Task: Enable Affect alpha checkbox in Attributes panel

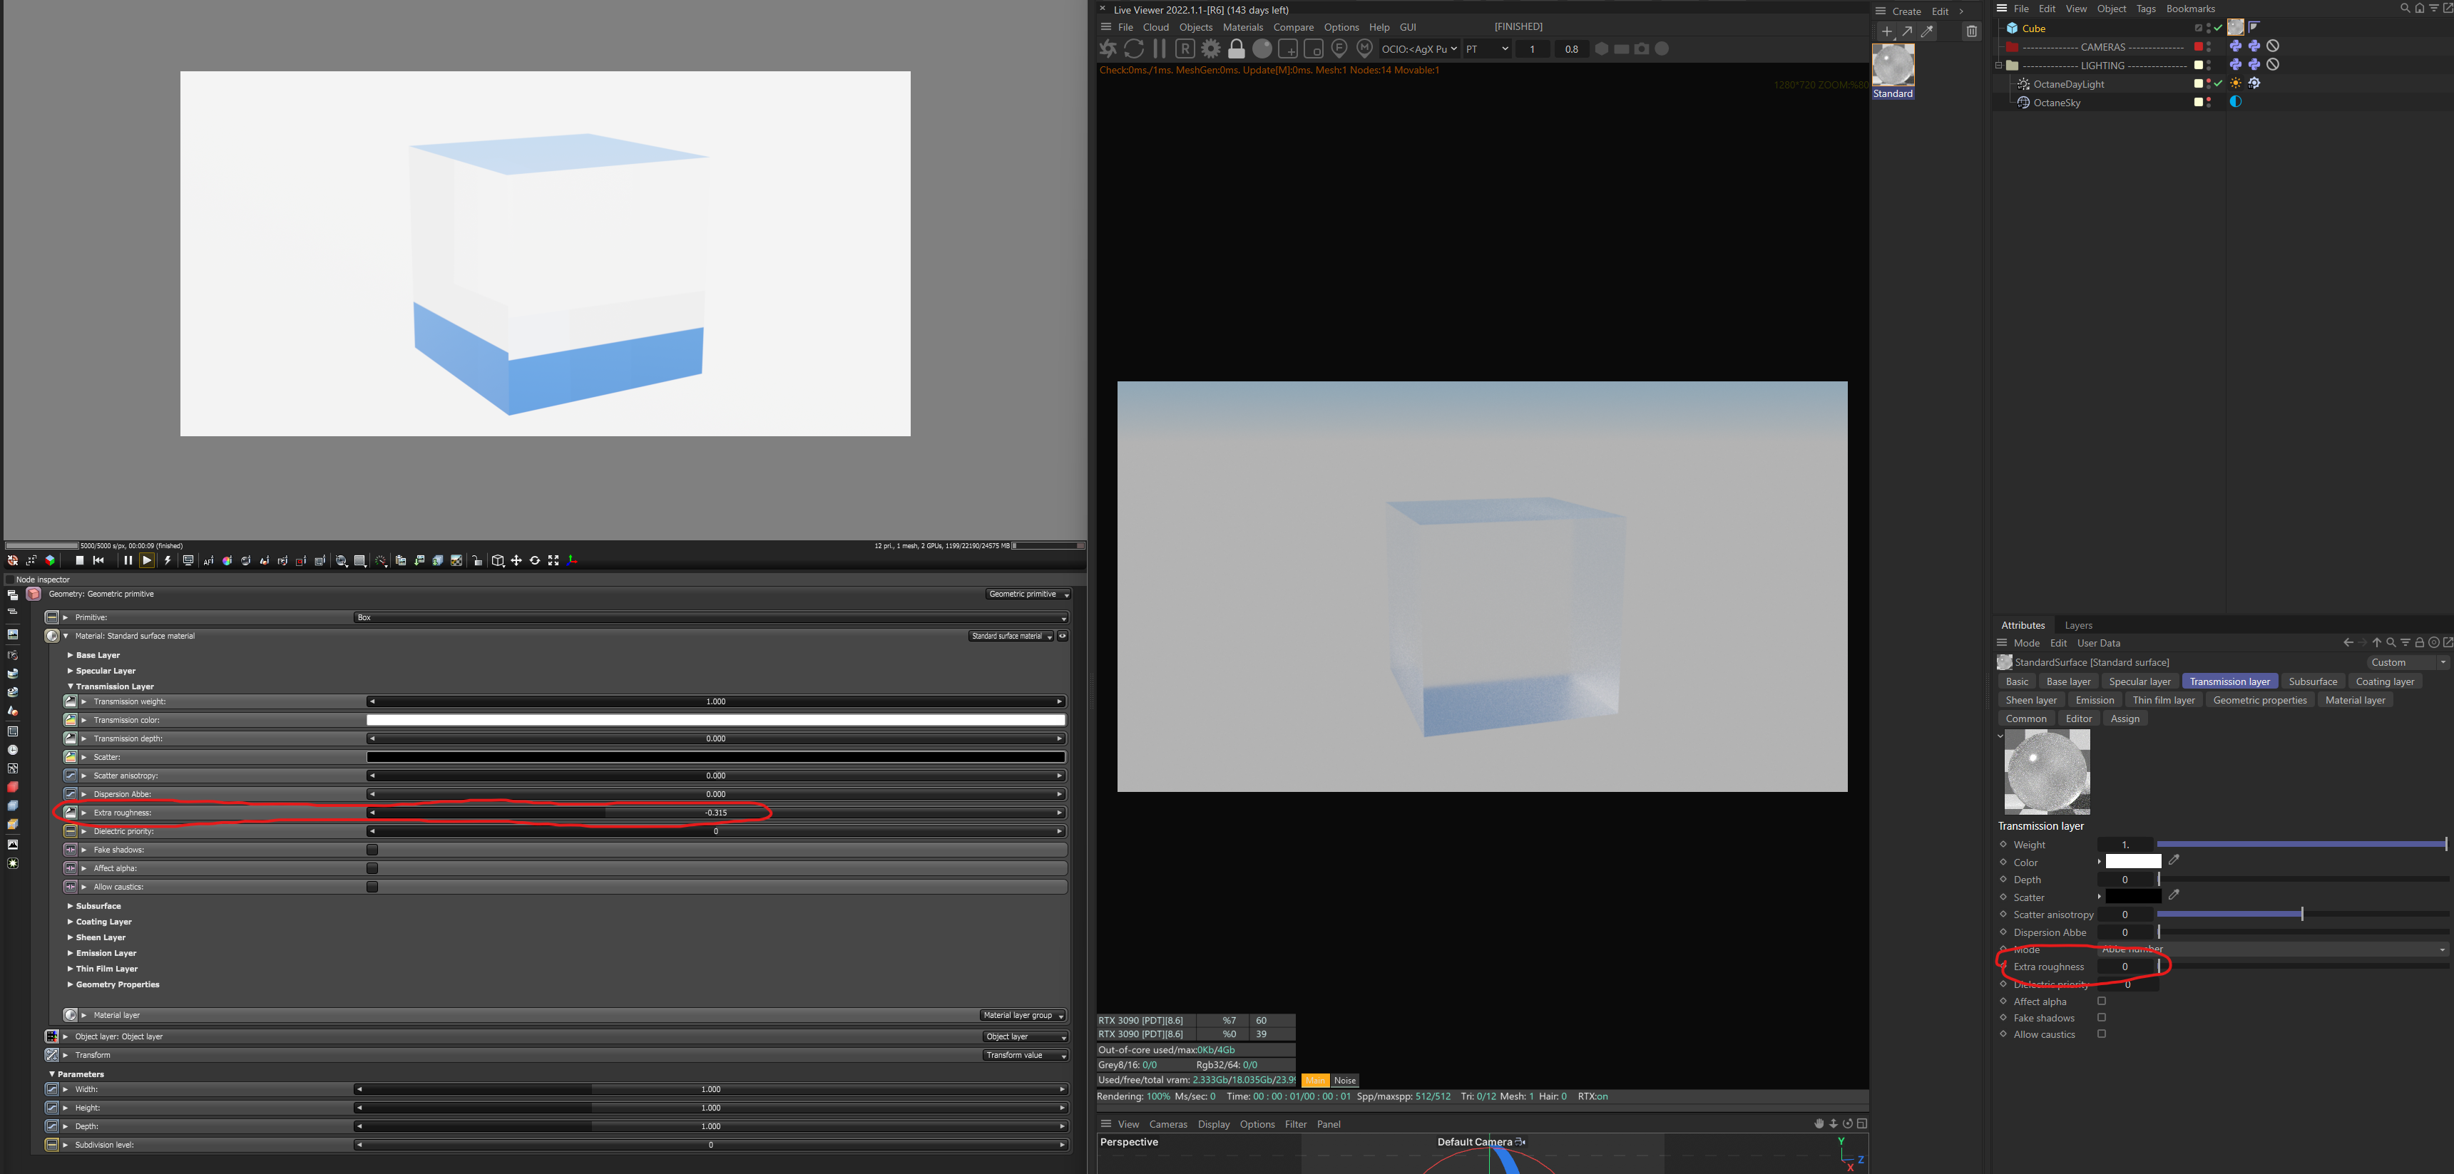Action: 2102,1001
